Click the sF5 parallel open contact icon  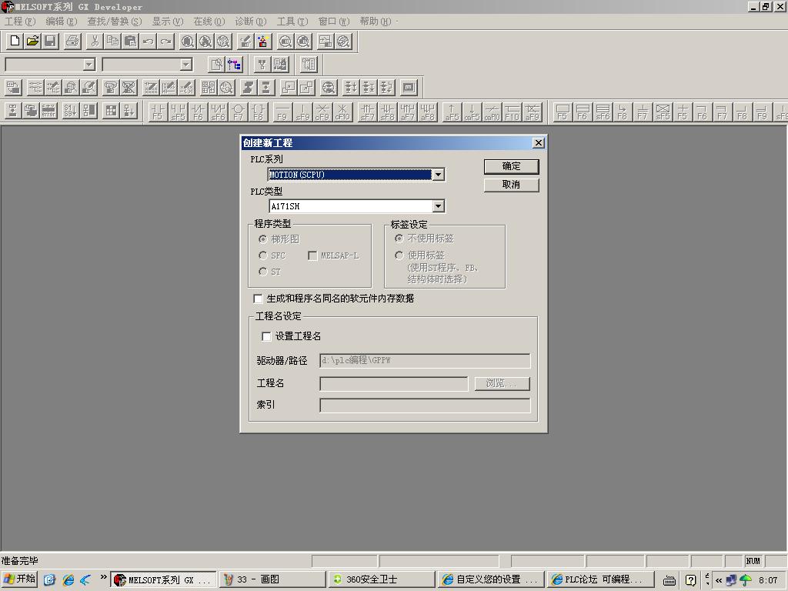click(178, 112)
